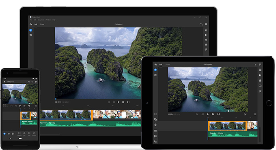Go to Home screen on the laptop app
Screen dimensions: 276x150
pyautogui.click(x=30, y=24)
